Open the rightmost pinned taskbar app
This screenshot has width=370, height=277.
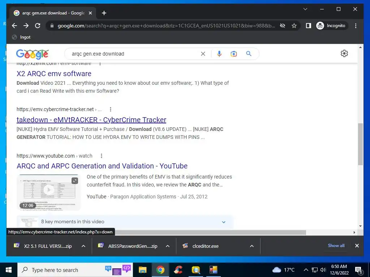pyautogui.click(x=214, y=270)
